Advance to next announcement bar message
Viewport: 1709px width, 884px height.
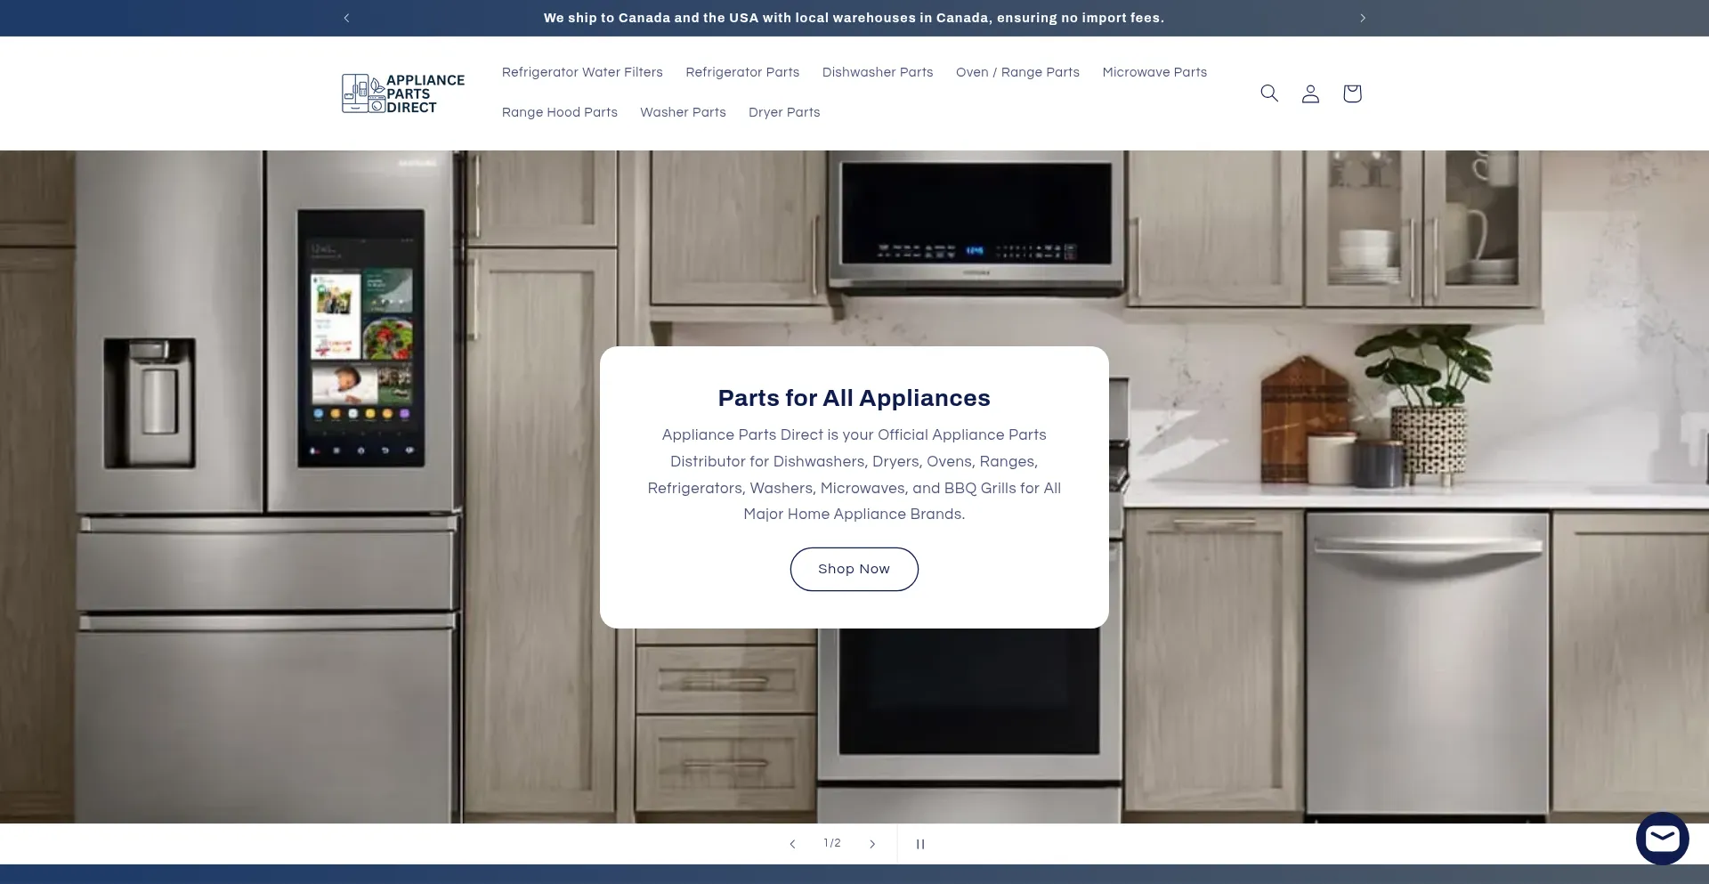pyautogui.click(x=1362, y=18)
